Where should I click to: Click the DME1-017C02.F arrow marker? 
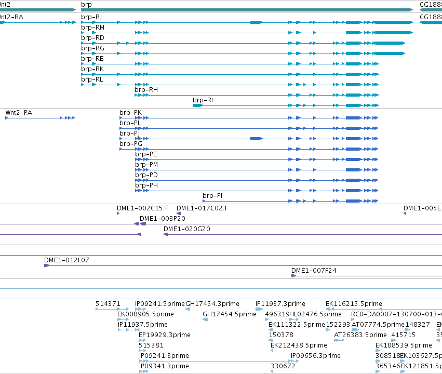[x=179, y=213]
